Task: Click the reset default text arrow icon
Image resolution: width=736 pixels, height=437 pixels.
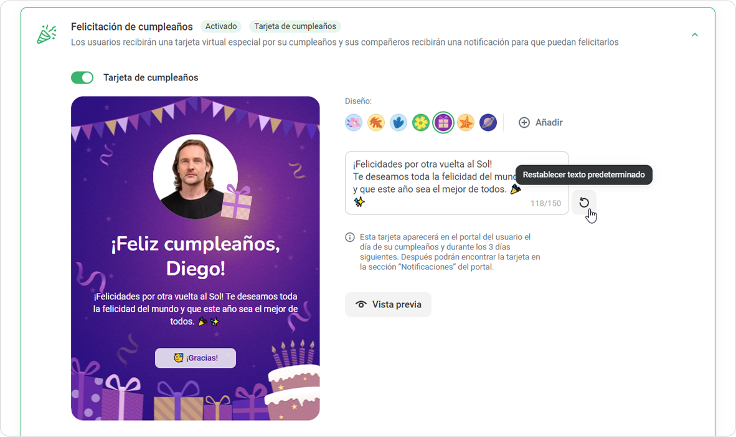Action: click(584, 203)
